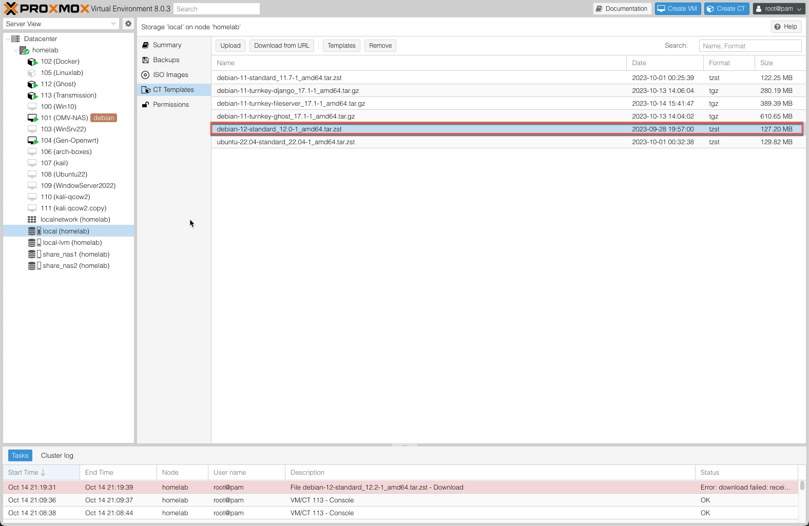Open root@pam user menu arrow

[x=799, y=9]
